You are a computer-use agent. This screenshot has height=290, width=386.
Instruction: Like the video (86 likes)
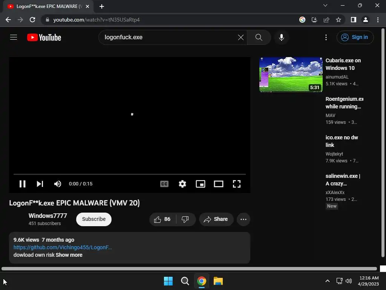162,219
